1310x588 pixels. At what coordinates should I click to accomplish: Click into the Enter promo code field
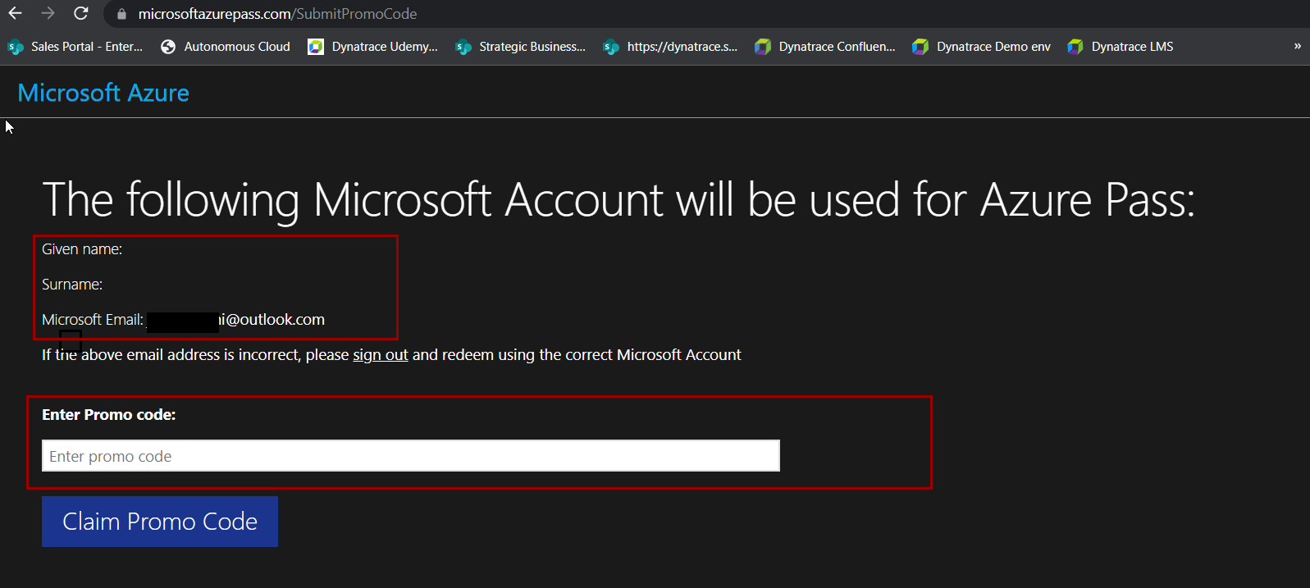410,456
